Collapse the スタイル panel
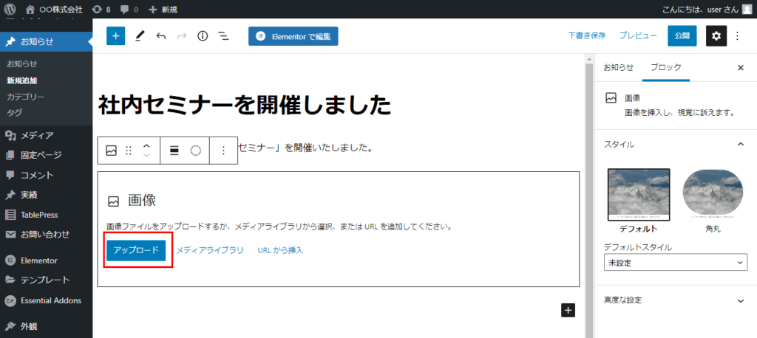 coord(740,145)
